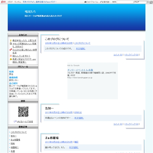
Task: Open the web search scope dropdown
Action: [141, 2]
